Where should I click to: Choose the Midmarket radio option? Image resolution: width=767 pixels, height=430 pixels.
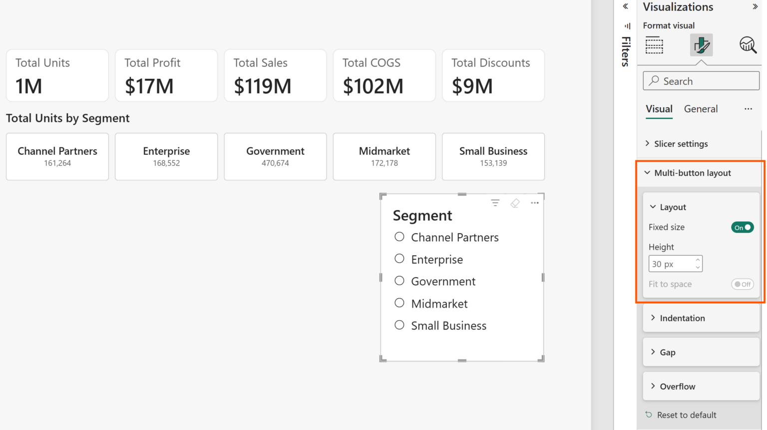399,303
